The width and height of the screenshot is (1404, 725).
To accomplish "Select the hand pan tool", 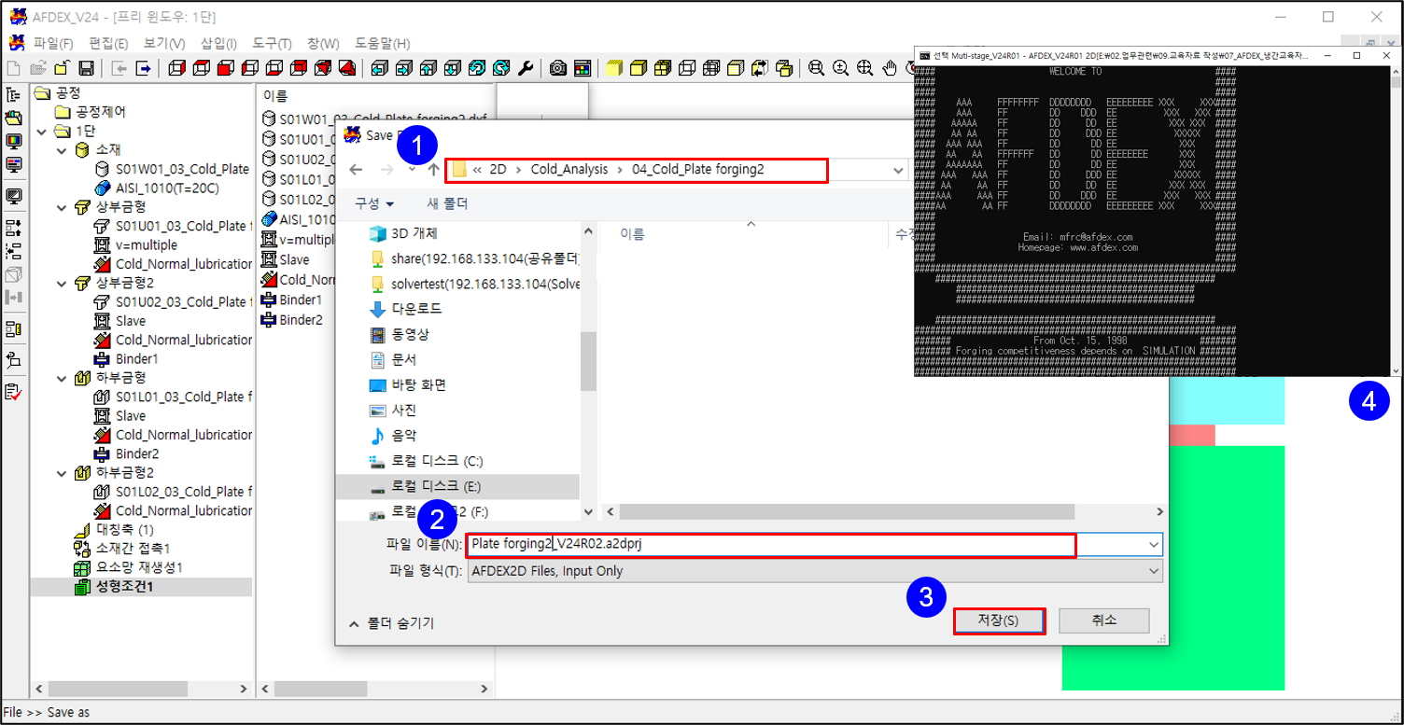I will coord(890,68).
